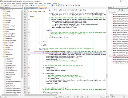Open the Encoding menu

[x=18, y=3]
